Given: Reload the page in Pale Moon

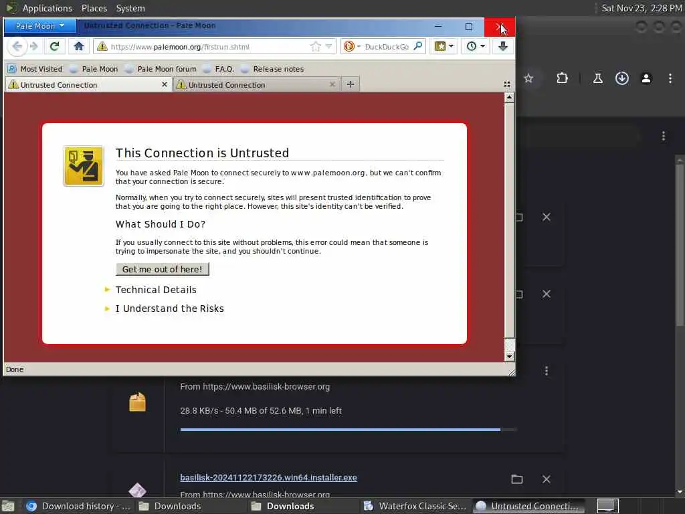Looking at the screenshot, I should (x=54, y=46).
